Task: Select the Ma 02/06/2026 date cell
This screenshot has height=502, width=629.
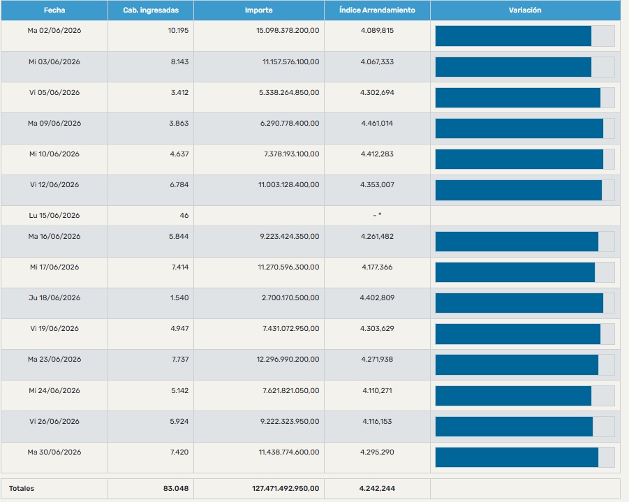Action: pyautogui.click(x=54, y=31)
